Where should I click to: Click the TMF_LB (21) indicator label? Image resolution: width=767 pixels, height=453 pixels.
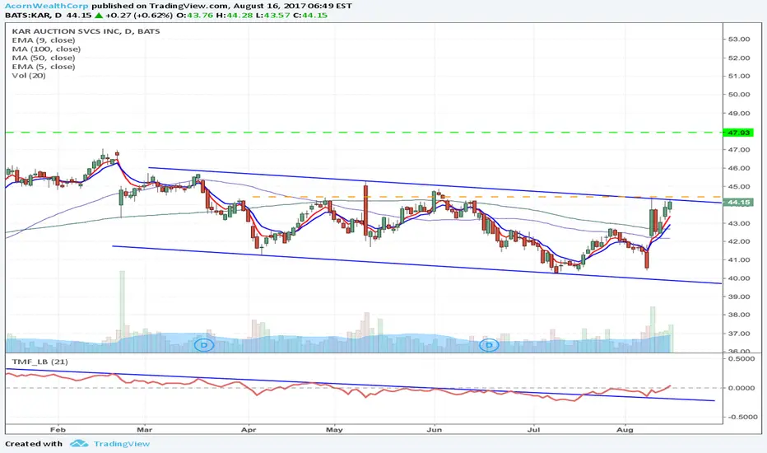coord(40,362)
